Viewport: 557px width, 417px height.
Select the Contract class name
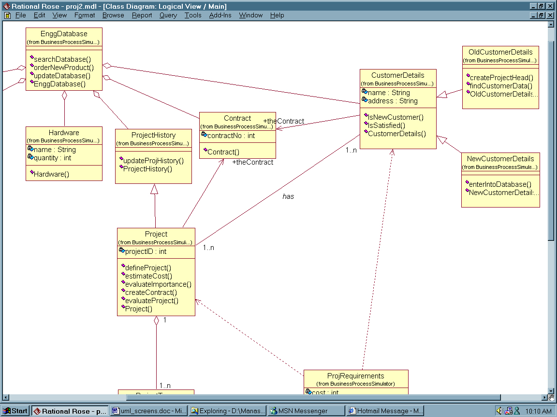(x=237, y=118)
